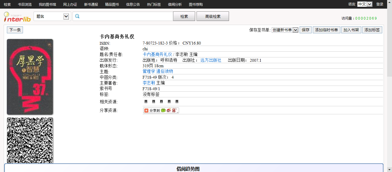This screenshot has height=172, width=392.
Task: Open the 书目浏览 menu item
Action: (25, 4)
